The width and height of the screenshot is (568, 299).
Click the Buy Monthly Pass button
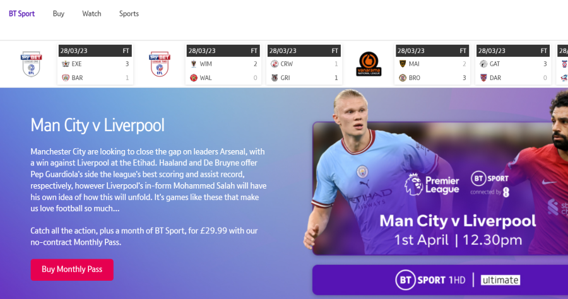click(72, 270)
